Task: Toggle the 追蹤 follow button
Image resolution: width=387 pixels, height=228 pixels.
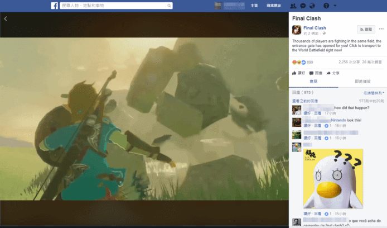Action: (x=366, y=29)
